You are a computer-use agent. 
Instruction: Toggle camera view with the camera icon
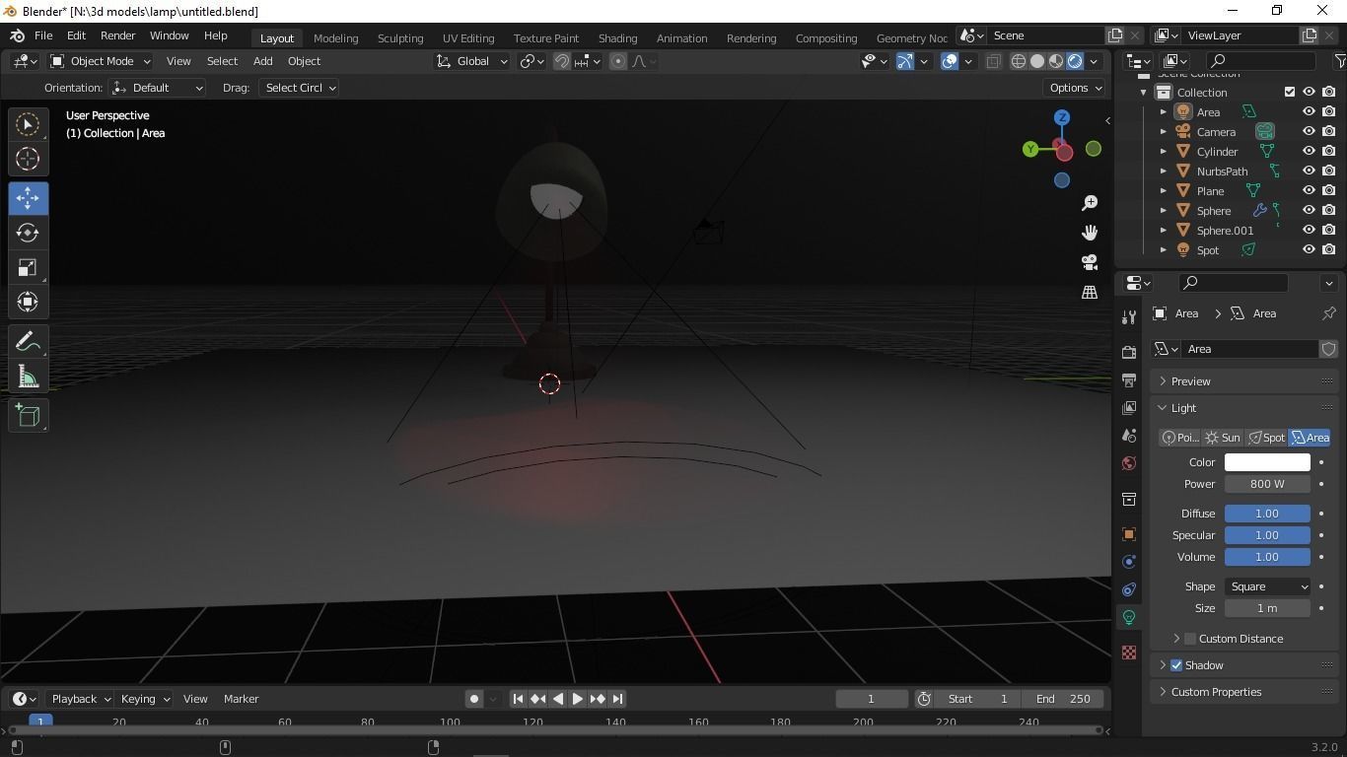coord(1090,262)
